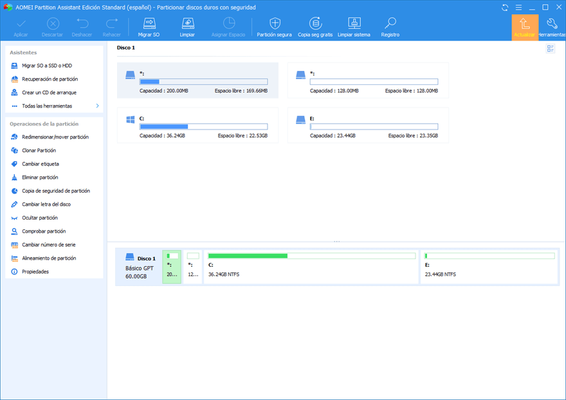Click 'Capacidad : 23.44GB' text
Image resolution: width=566 pixels, height=400 pixels.
(x=333, y=136)
